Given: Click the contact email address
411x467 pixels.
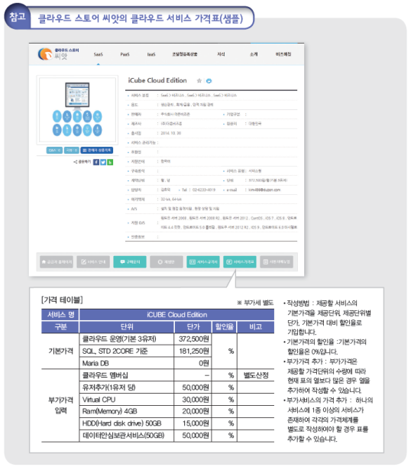Looking at the screenshot, I should tap(264, 190).
